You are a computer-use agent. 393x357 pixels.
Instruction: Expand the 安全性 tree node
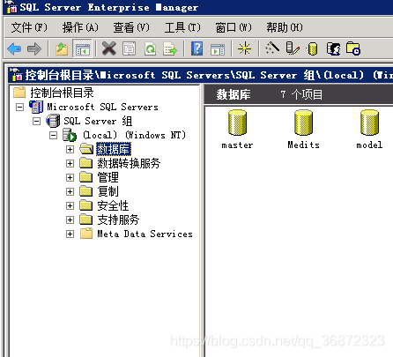pyautogui.click(x=70, y=205)
